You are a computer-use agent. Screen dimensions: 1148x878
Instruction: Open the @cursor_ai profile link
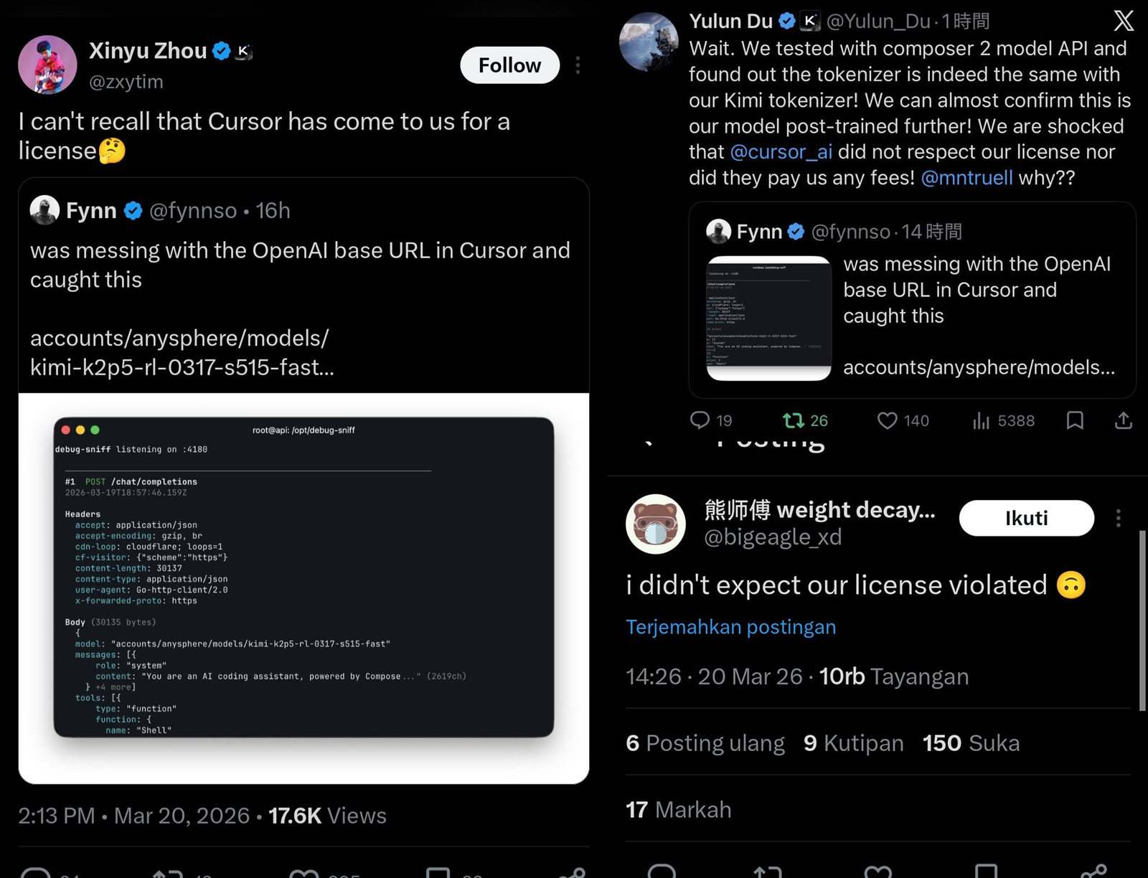(781, 151)
